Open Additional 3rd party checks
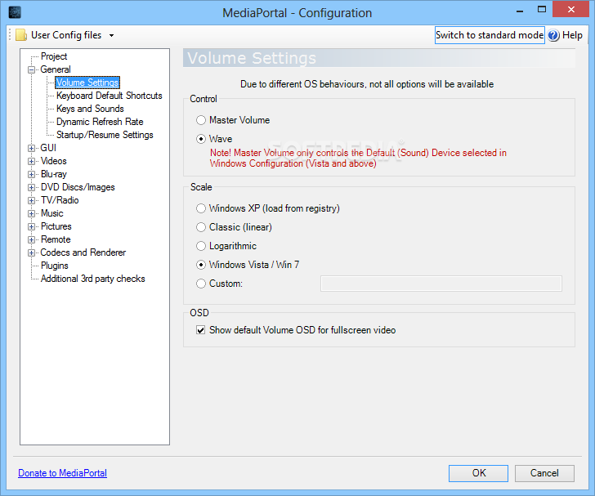The width and height of the screenshot is (595, 496). click(x=93, y=279)
